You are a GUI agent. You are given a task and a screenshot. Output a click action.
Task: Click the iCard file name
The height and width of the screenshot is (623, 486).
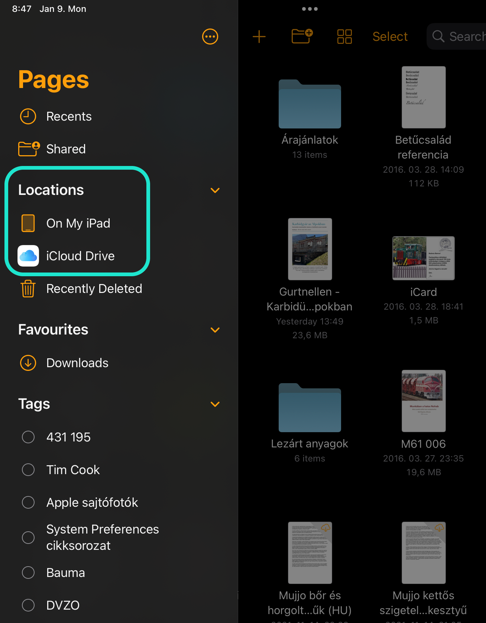[x=424, y=292]
